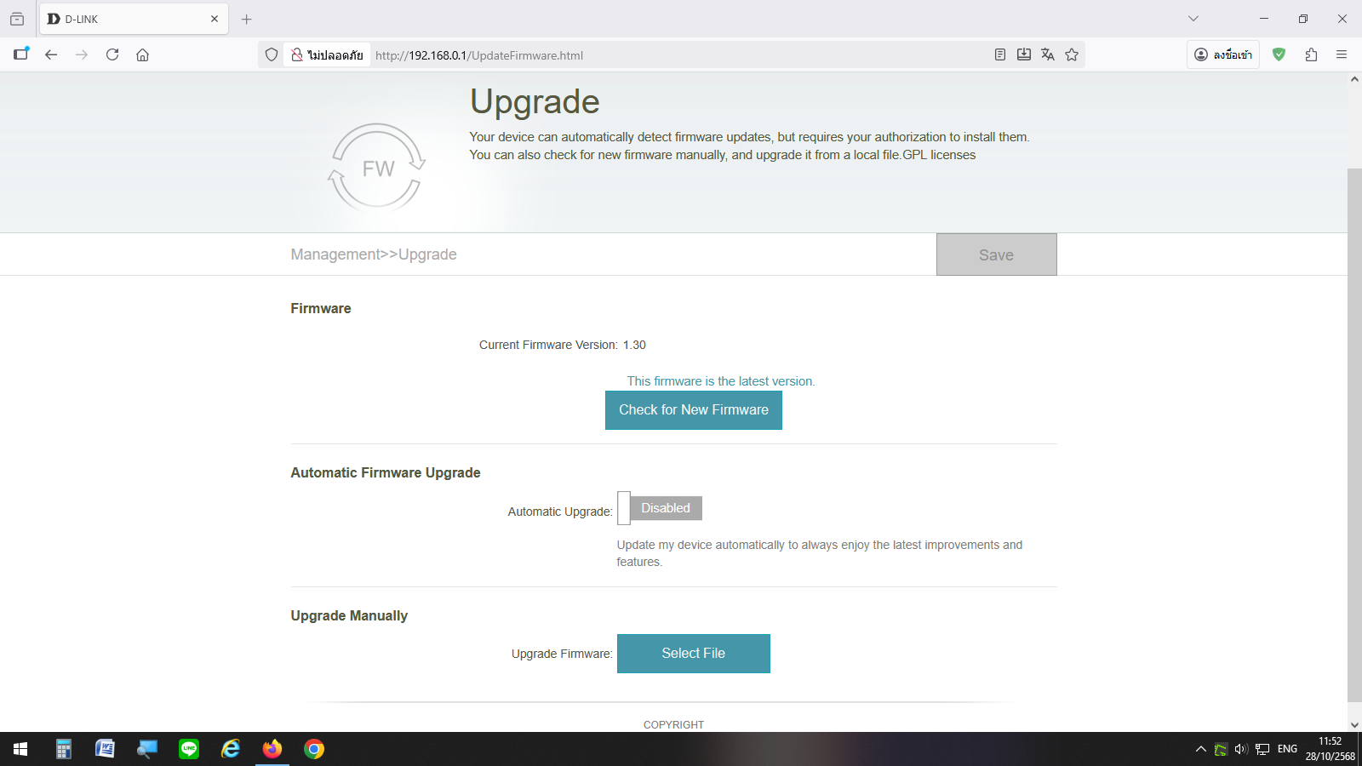Screen dimensions: 1362x766
Task: Enable the Automatic Upgrade toggle switch
Action: 660,508
